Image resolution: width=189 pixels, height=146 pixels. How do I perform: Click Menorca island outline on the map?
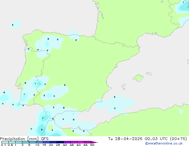tap(148, 73)
